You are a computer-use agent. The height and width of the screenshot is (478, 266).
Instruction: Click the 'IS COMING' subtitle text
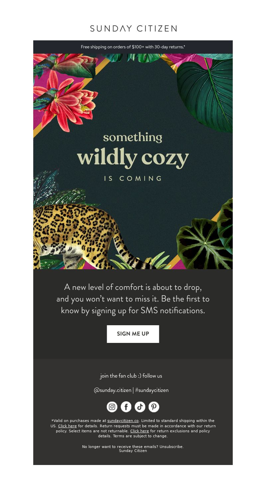pyautogui.click(x=133, y=178)
